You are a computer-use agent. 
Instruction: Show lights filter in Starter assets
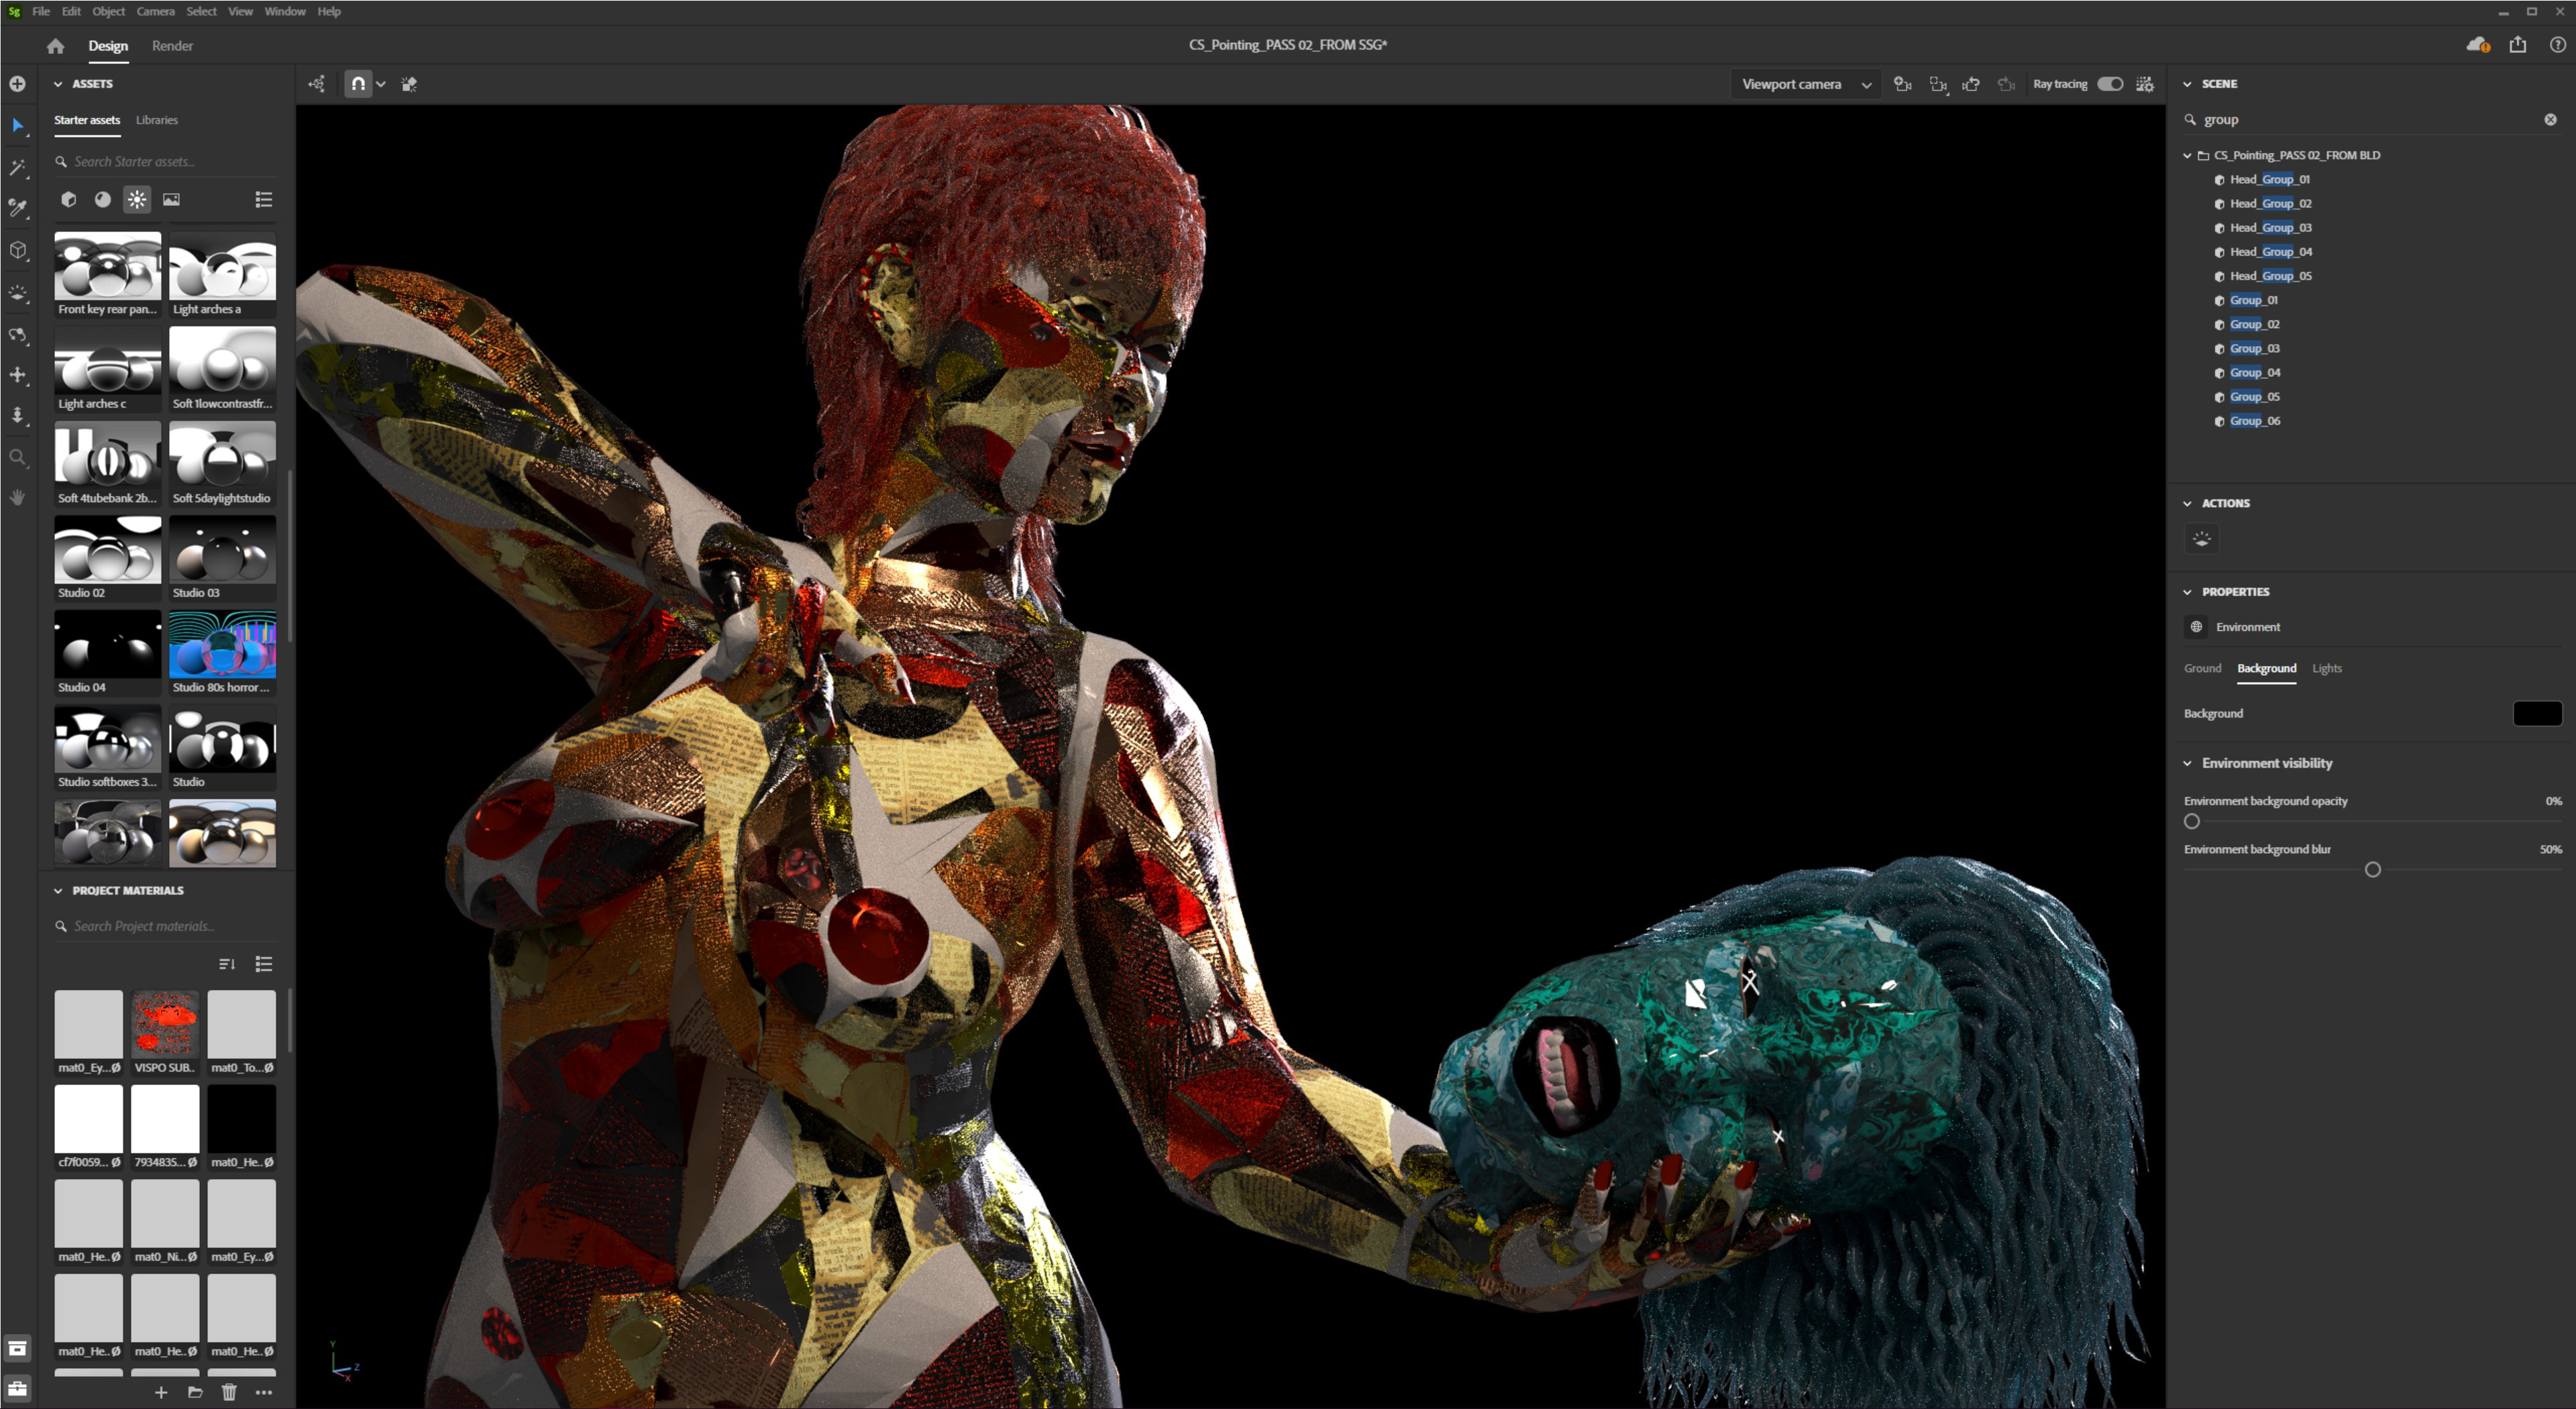click(137, 199)
